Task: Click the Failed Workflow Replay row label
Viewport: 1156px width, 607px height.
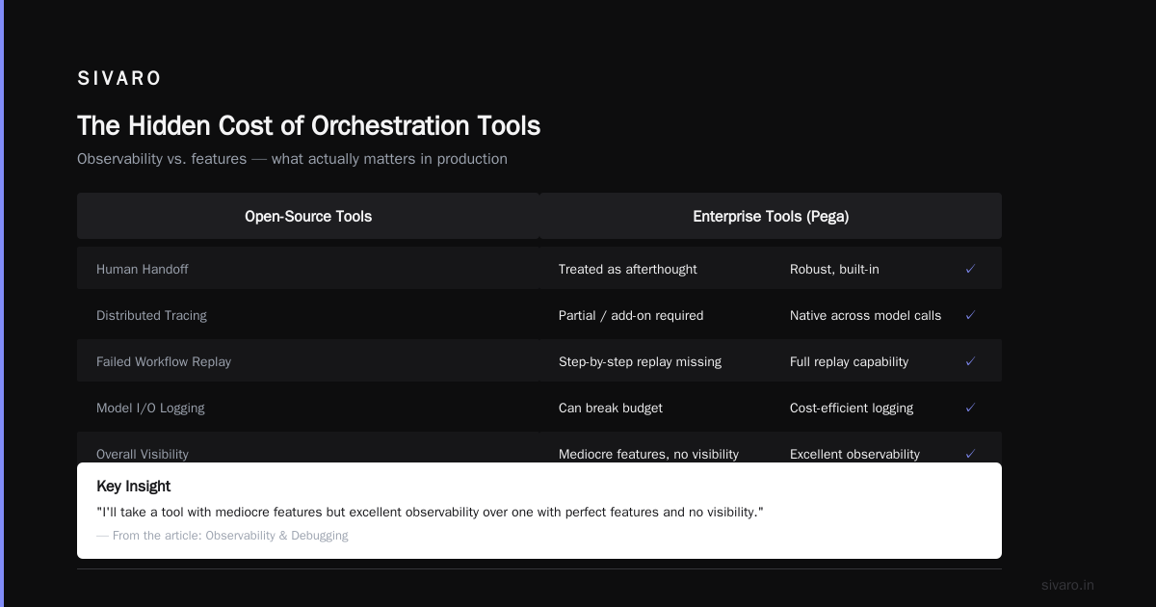Action: [x=164, y=361]
